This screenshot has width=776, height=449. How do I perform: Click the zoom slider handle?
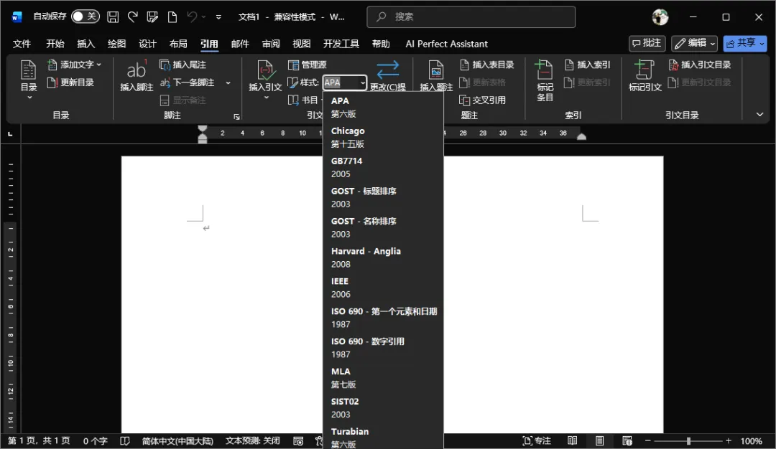pyautogui.click(x=688, y=440)
